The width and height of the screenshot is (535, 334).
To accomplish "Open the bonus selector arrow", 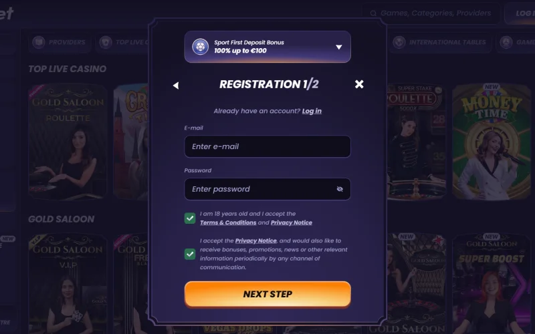I will pyautogui.click(x=338, y=47).
